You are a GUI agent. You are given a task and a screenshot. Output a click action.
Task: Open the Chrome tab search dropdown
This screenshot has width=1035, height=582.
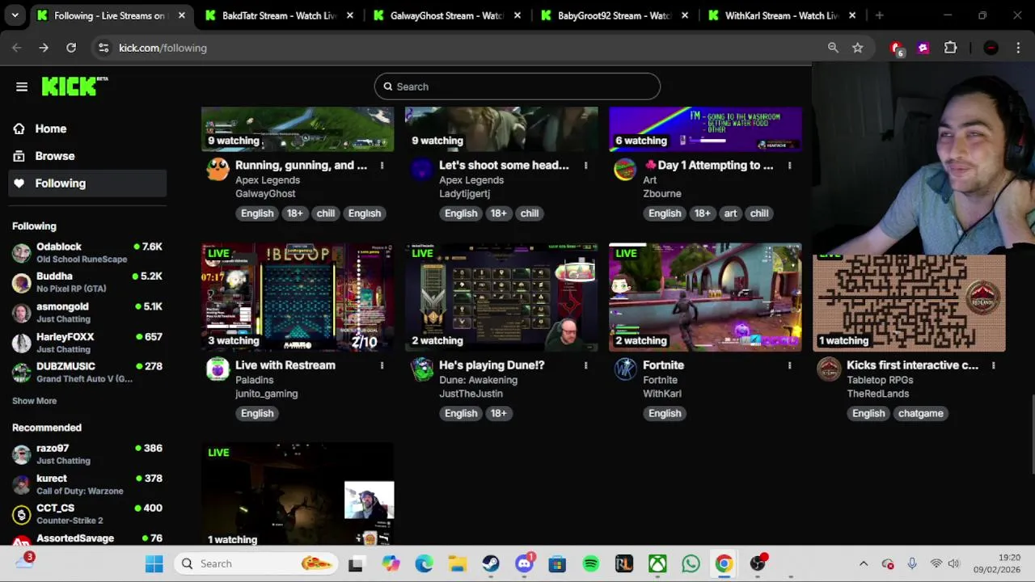point(15,15)
